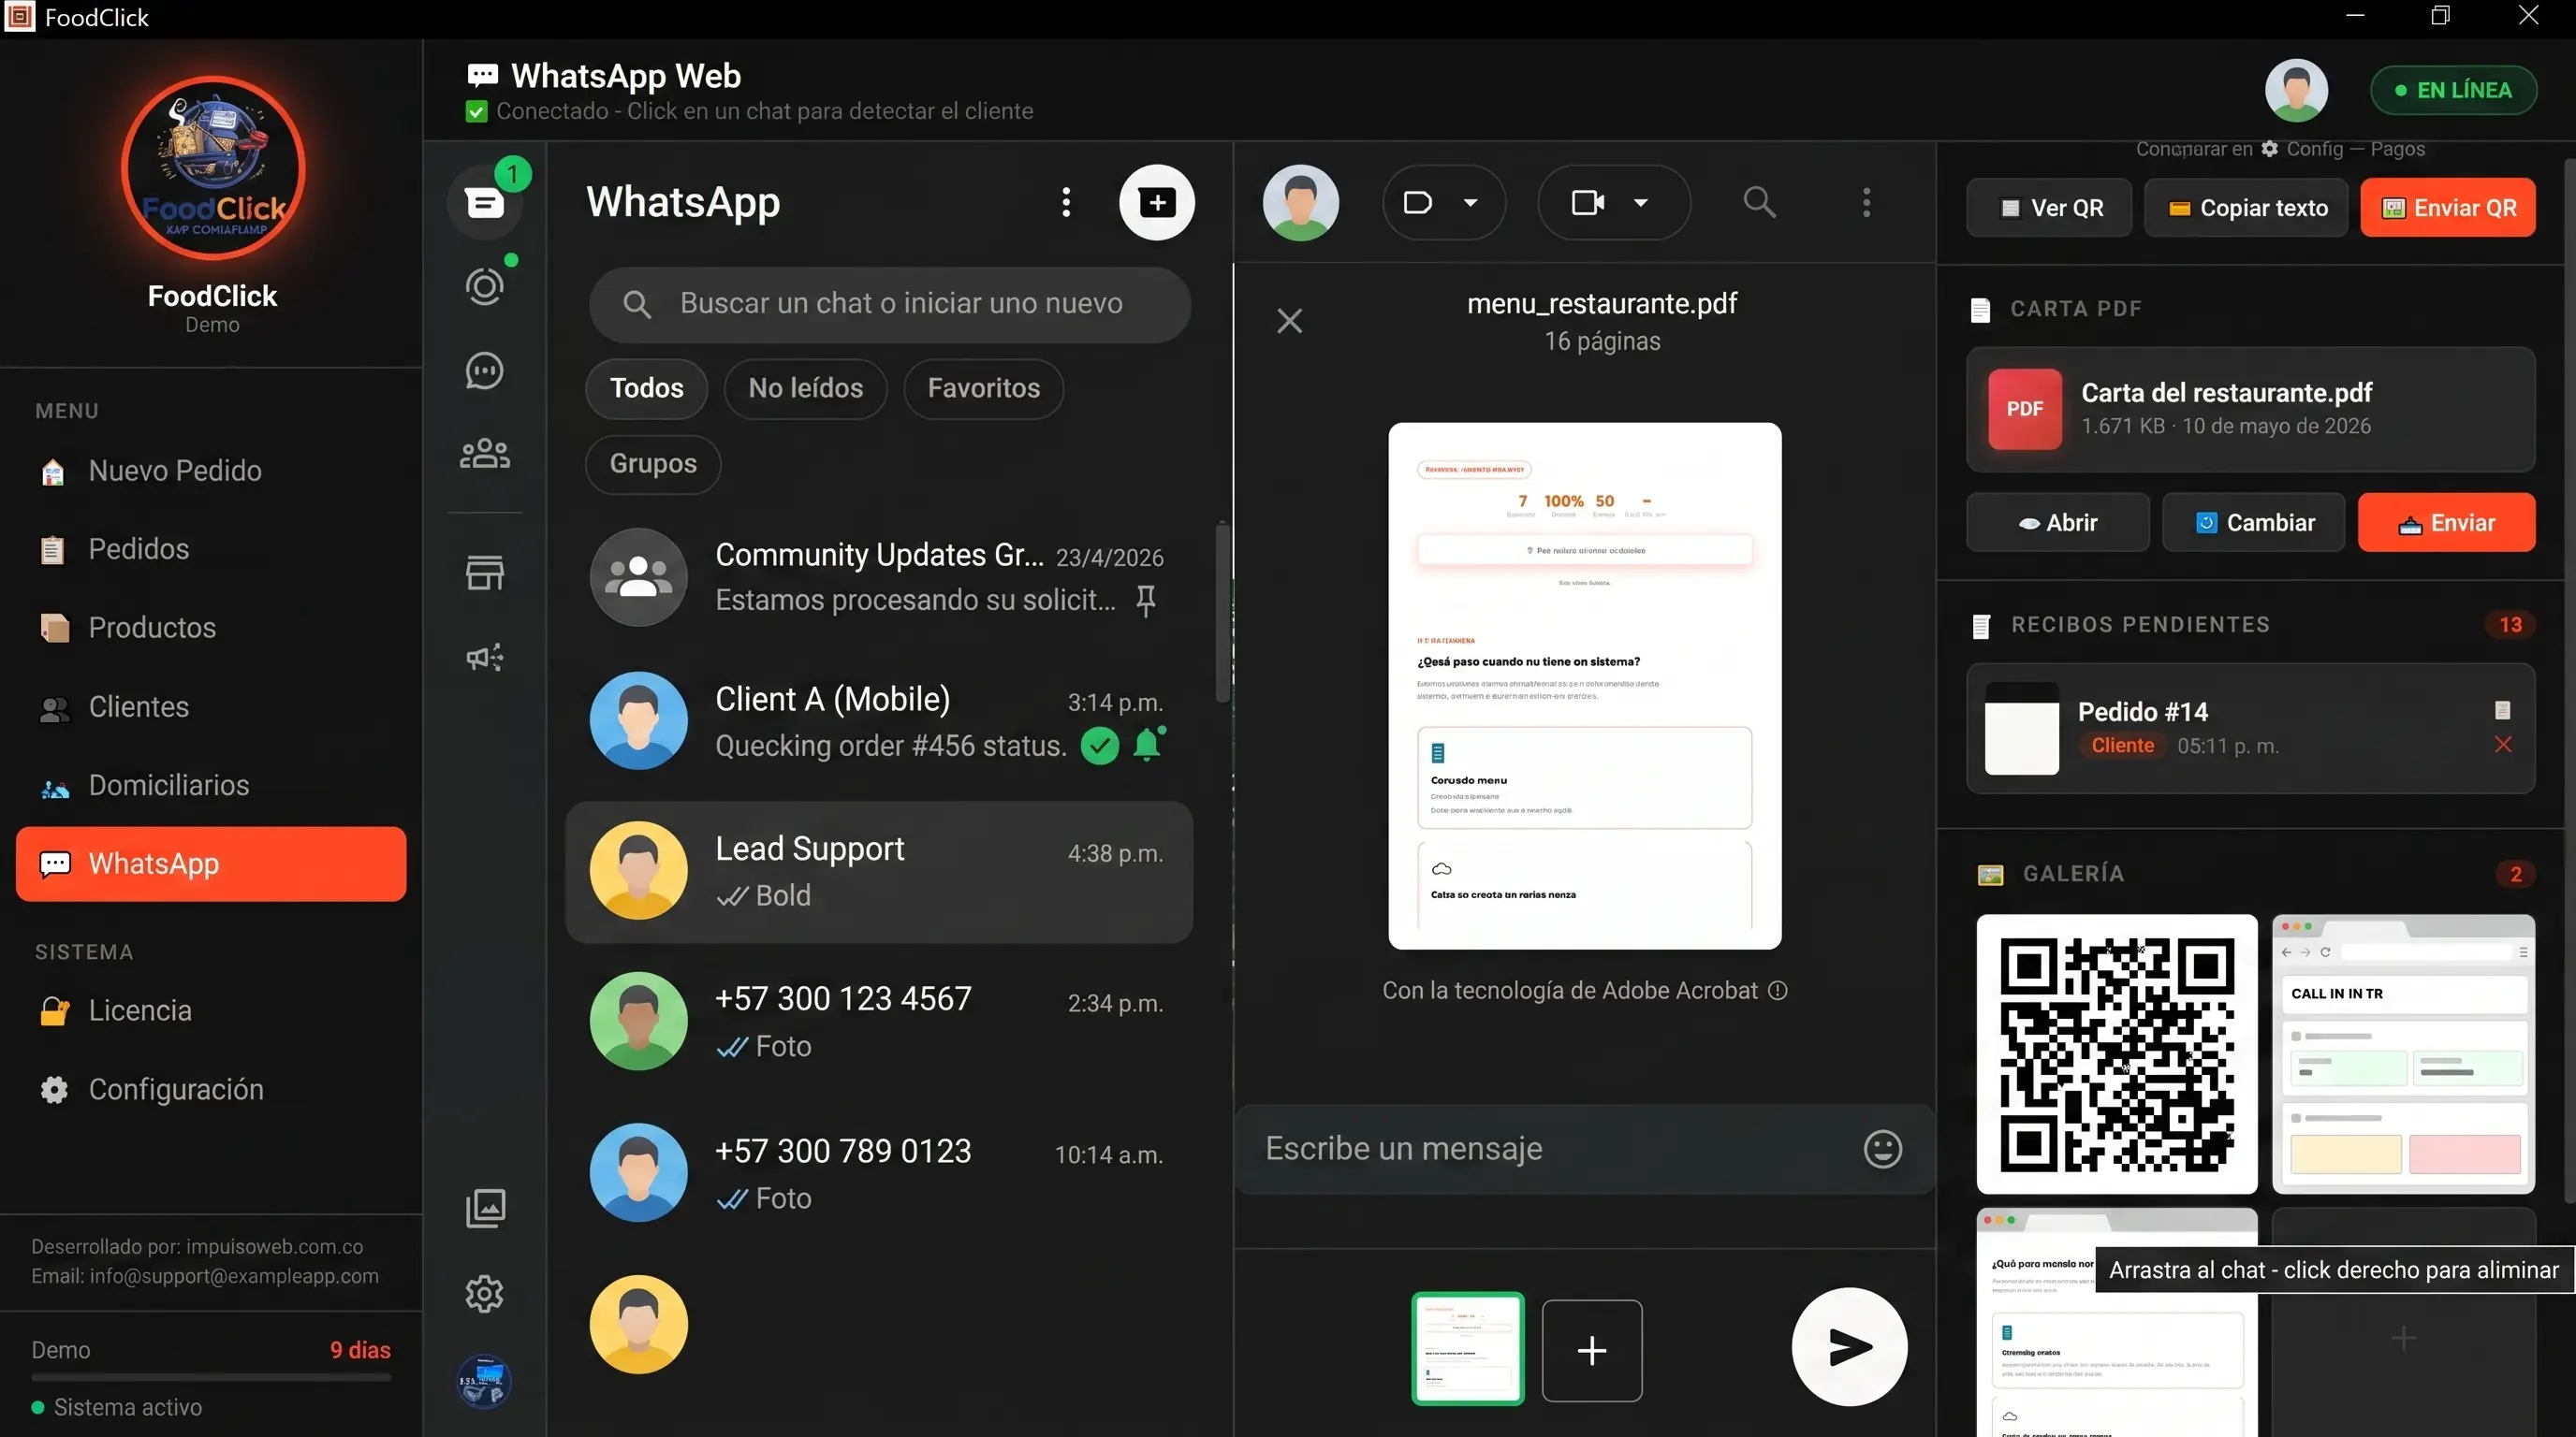Filter chats by Favoritos

983,387
